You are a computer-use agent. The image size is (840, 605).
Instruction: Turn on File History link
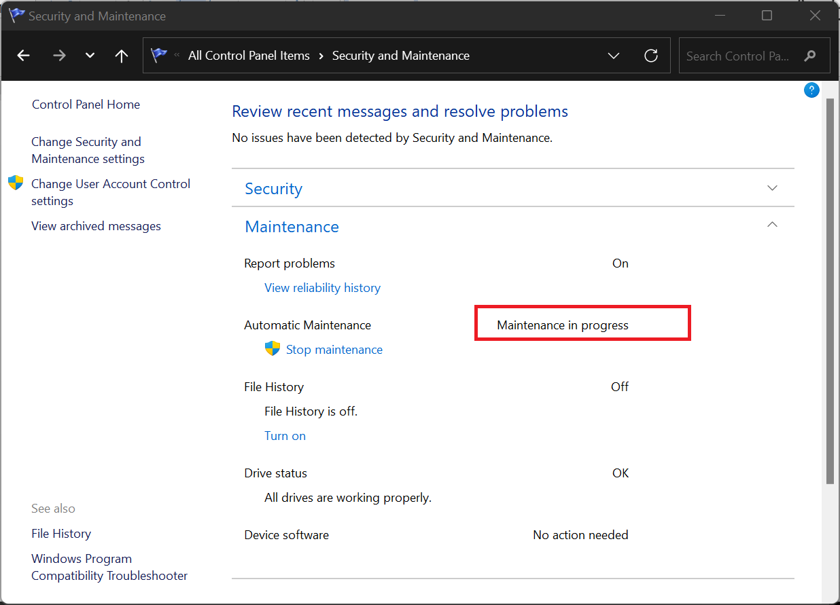pyautogui.click(x=285, y=436)
